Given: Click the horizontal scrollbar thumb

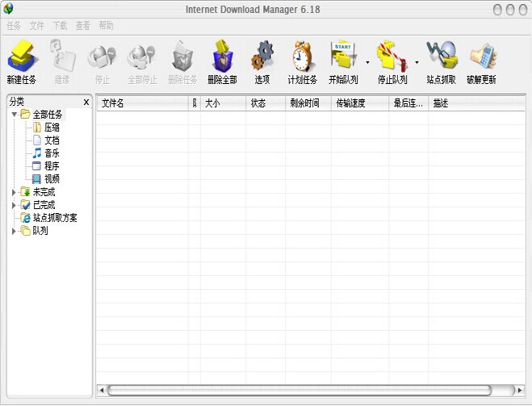Looking at the screenshot, I should click(x=300, y=390).
